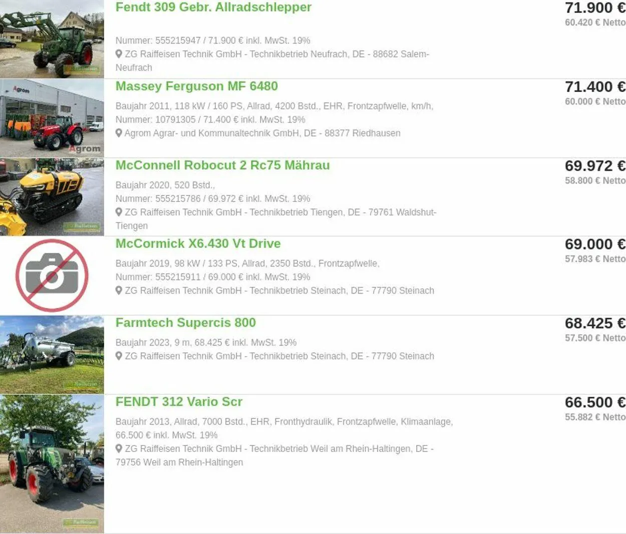Click the no-photo camera placeholder icon
The image size is (626, 534).
pos(52,275)
